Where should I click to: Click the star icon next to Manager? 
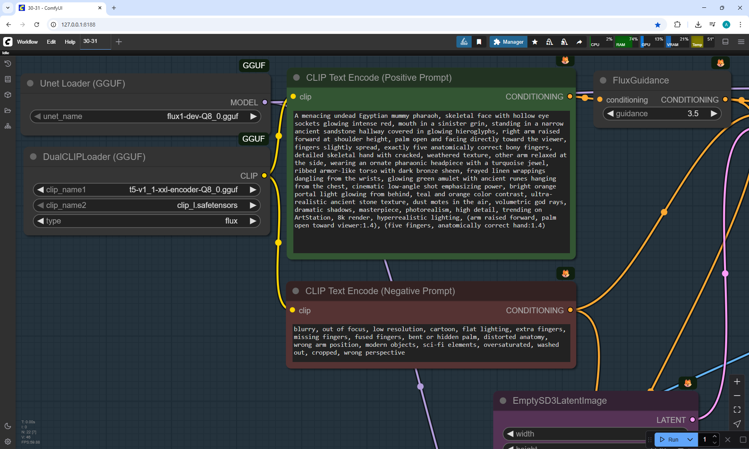pos(535,42)
